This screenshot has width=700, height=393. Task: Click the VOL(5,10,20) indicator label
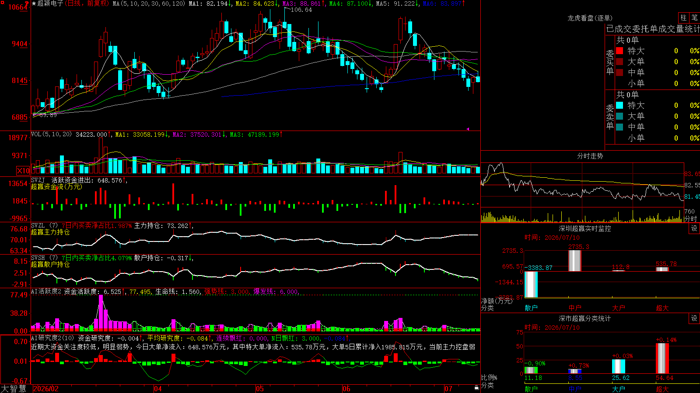coord(52,134)
